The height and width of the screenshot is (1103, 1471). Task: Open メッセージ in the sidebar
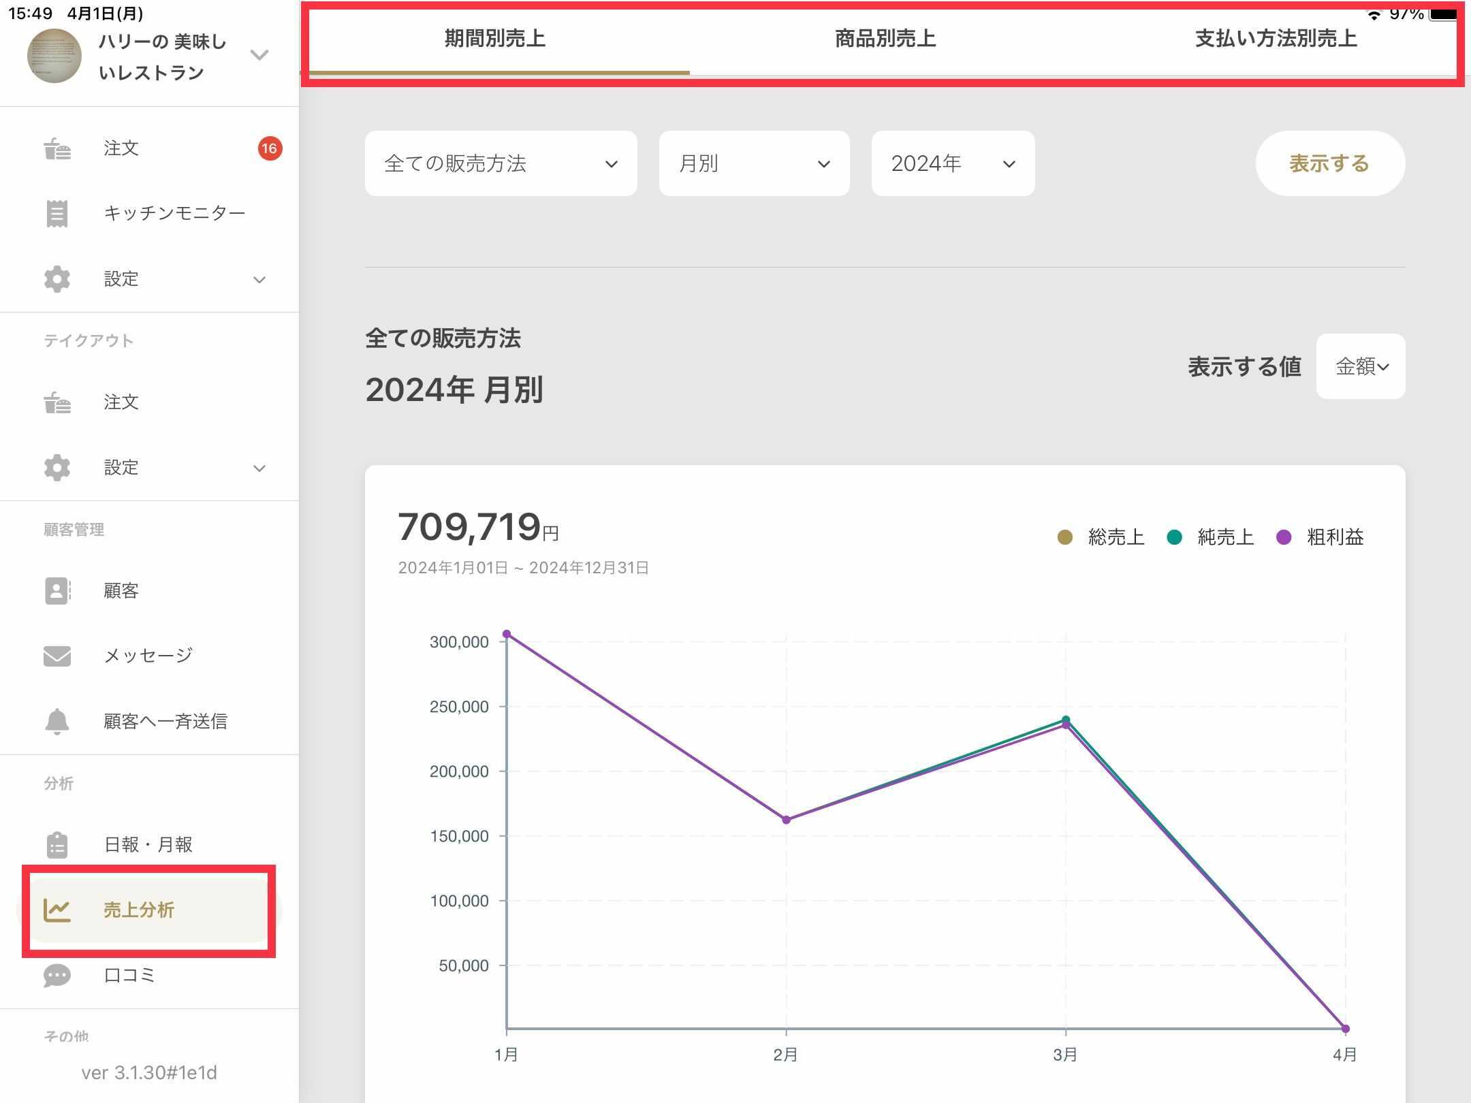(148, 656)
